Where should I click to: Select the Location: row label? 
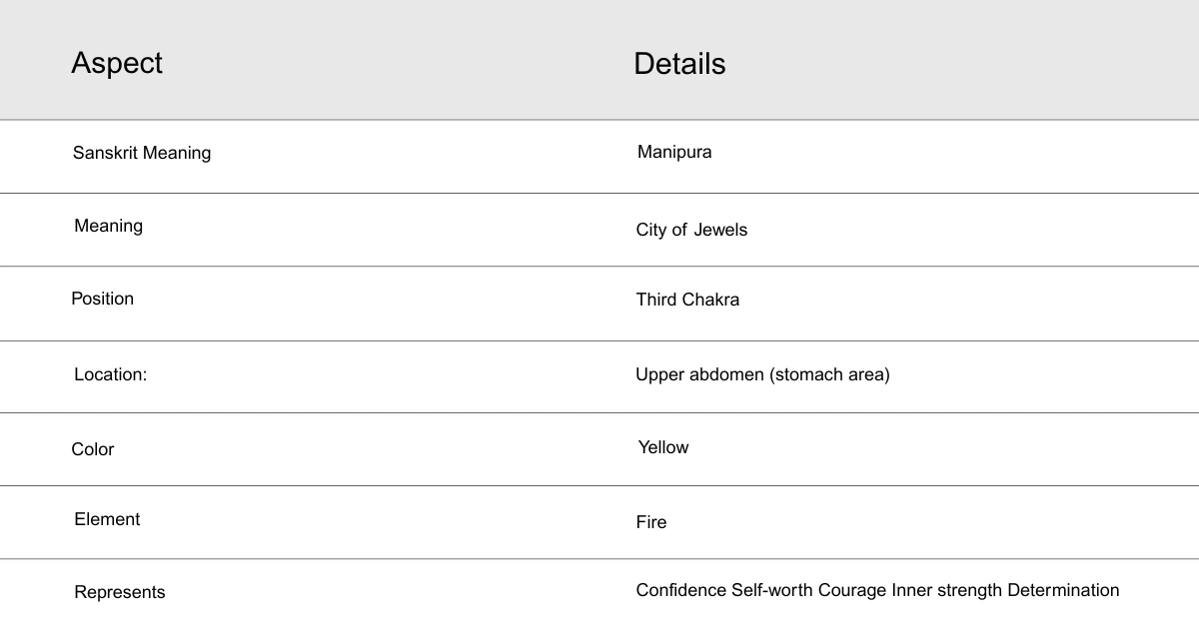(x=110, y=374)
